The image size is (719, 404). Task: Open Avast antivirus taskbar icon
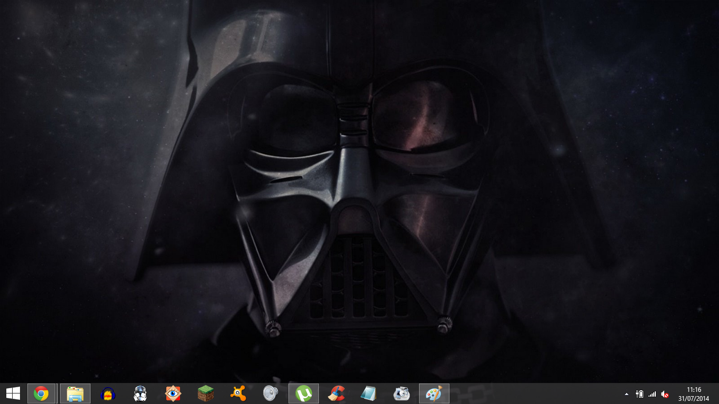(x=238, y=393)
